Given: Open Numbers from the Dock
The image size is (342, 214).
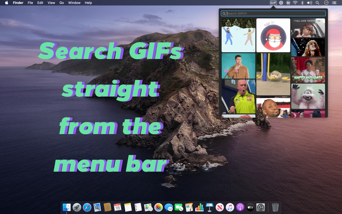Looking at the screenshot, I should tap(199, 207).
